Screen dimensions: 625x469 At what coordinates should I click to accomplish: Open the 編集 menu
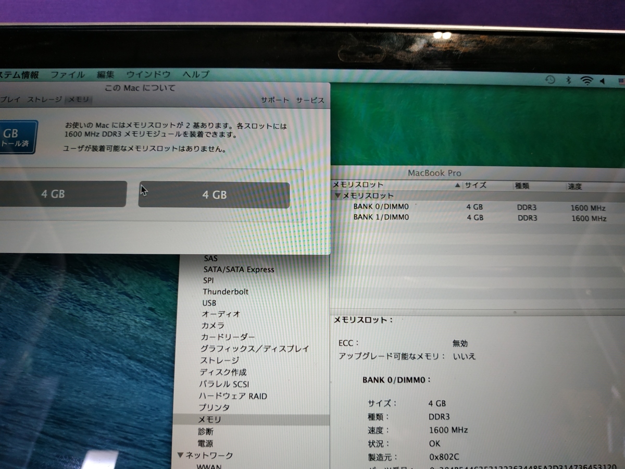click(106, 75)
